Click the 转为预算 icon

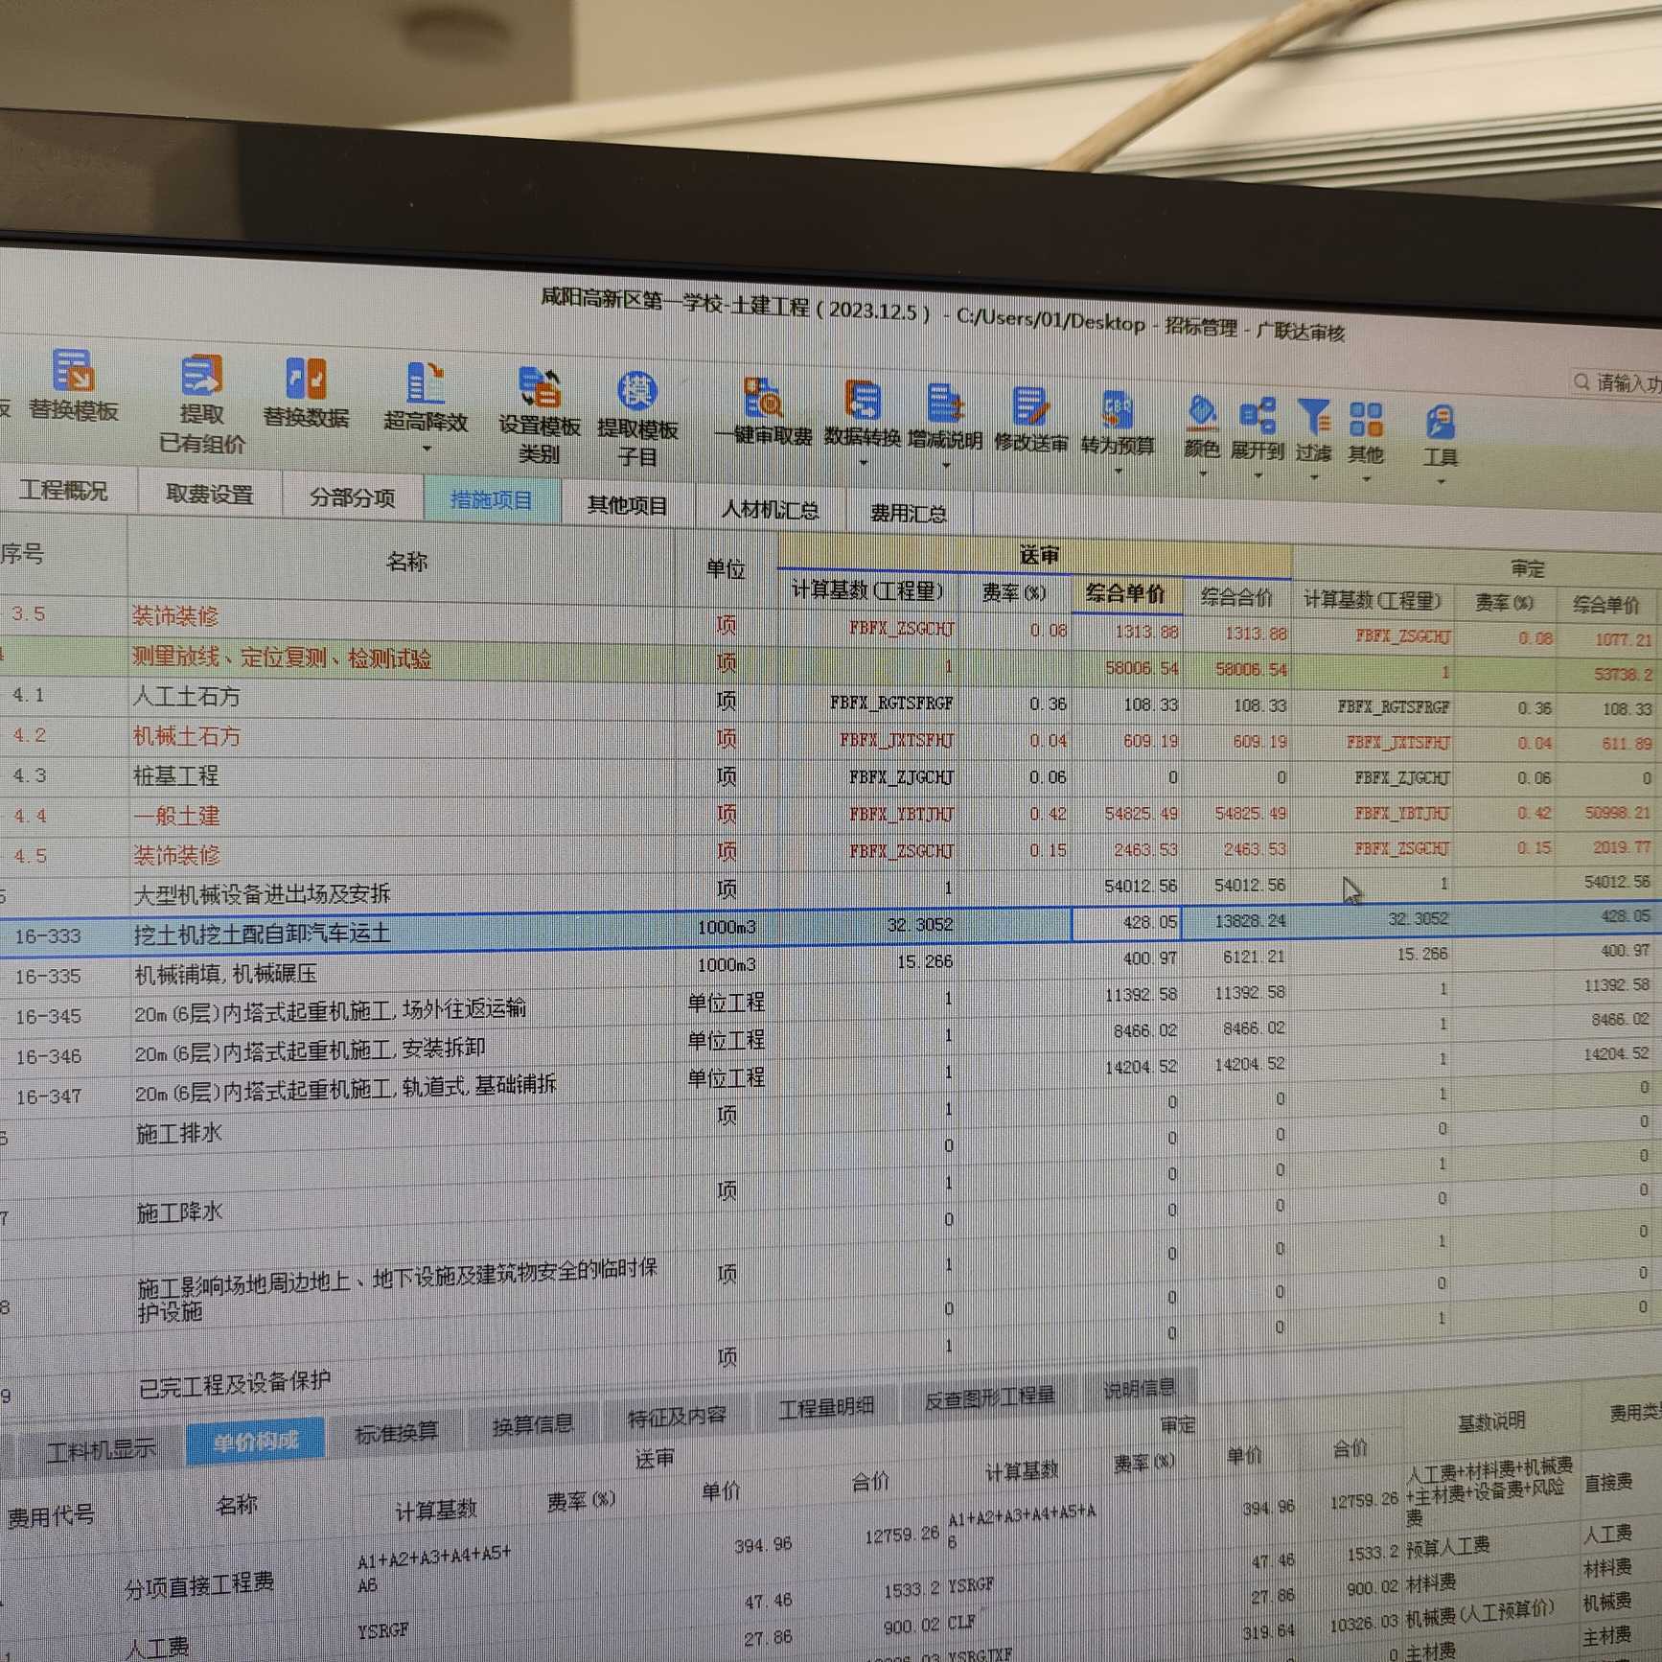point(1118,410)
